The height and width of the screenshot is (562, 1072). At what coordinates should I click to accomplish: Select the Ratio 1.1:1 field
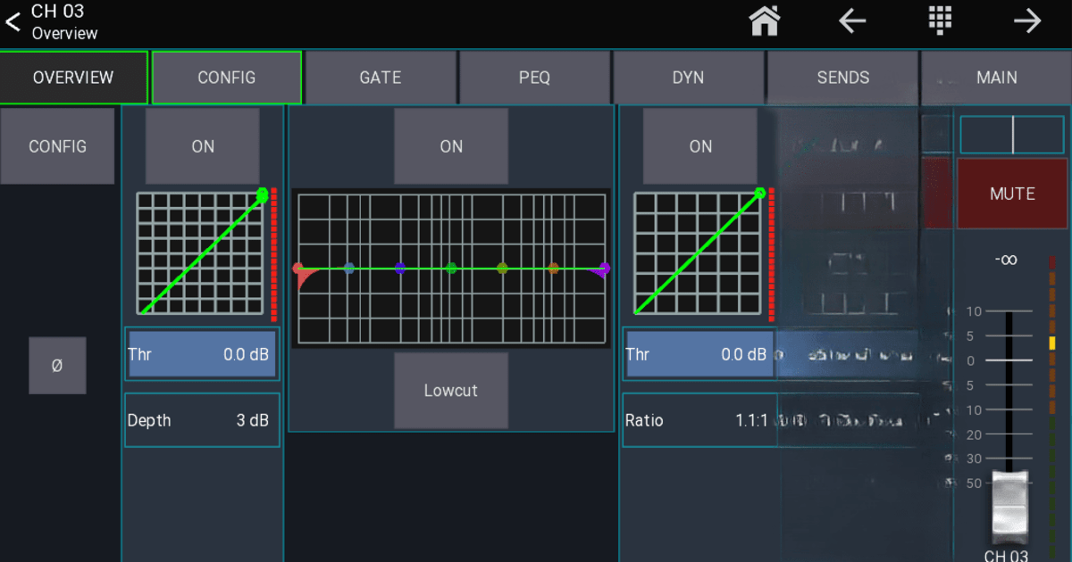[x=699, y=419]
